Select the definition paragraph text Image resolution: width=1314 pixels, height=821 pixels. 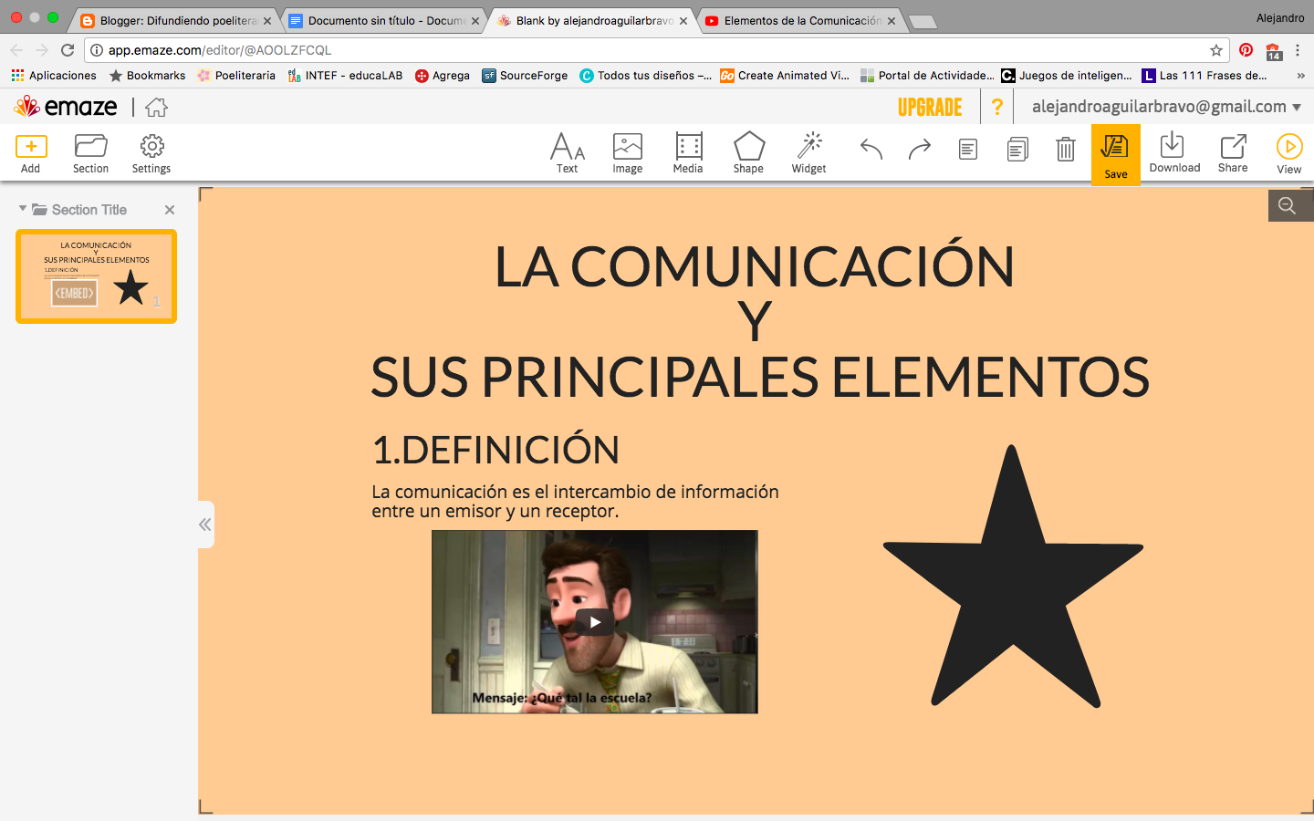pos(575,501)
